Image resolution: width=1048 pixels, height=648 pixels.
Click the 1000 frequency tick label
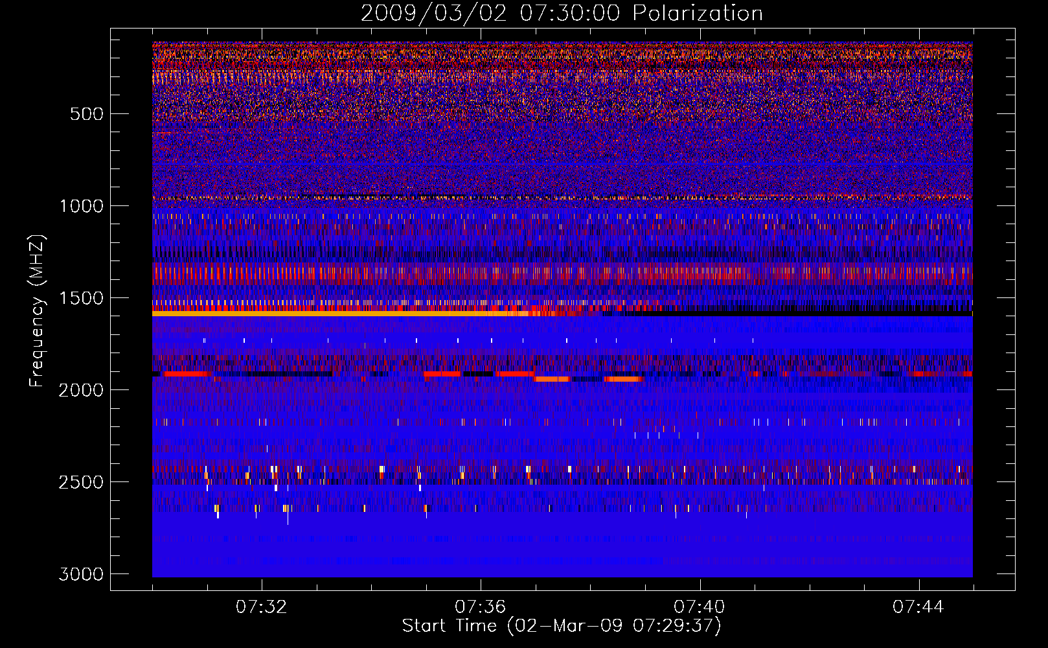(81, 206)
